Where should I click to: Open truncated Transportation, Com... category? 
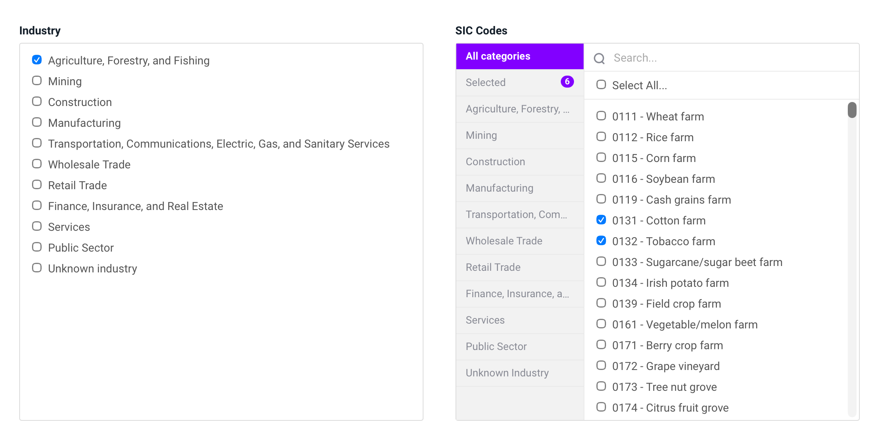[519, 214]
